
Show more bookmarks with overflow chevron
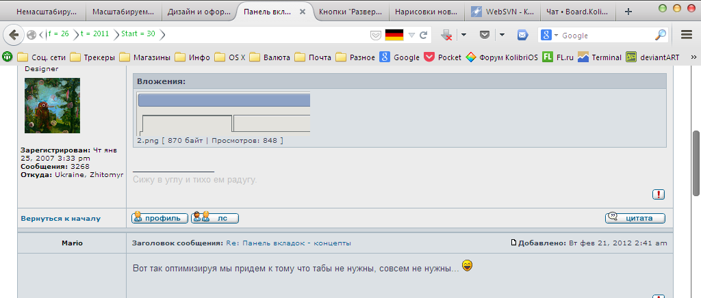[x=691, y=57]
